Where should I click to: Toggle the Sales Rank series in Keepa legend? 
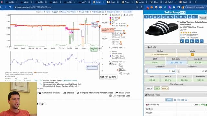coord(115,15)
